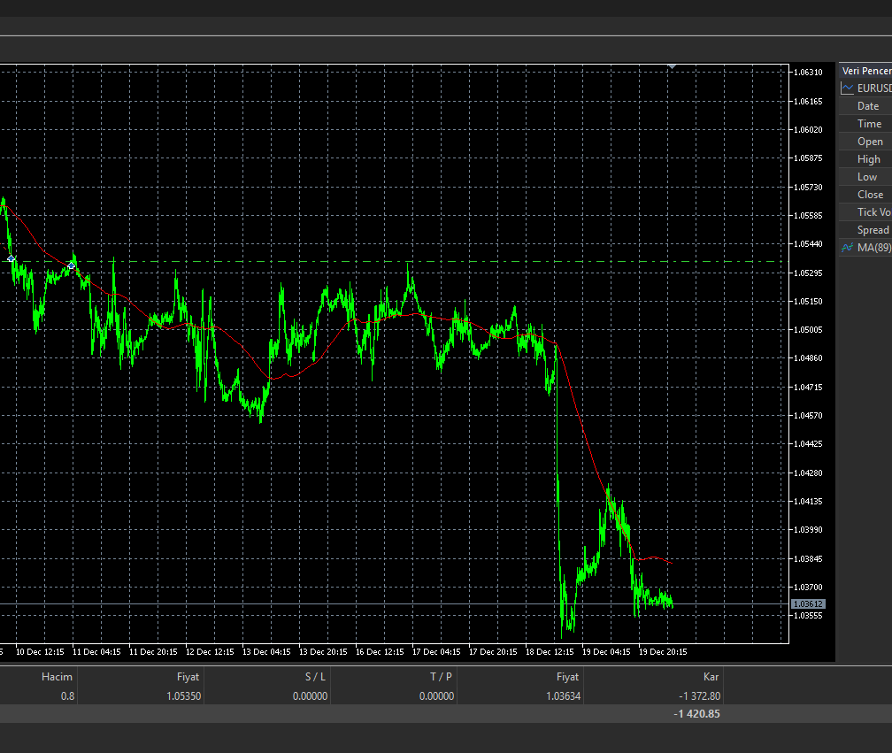Click the Fiyat header next to Hacim
This screenshot has height=753, width=892.
tap(188, 677)
